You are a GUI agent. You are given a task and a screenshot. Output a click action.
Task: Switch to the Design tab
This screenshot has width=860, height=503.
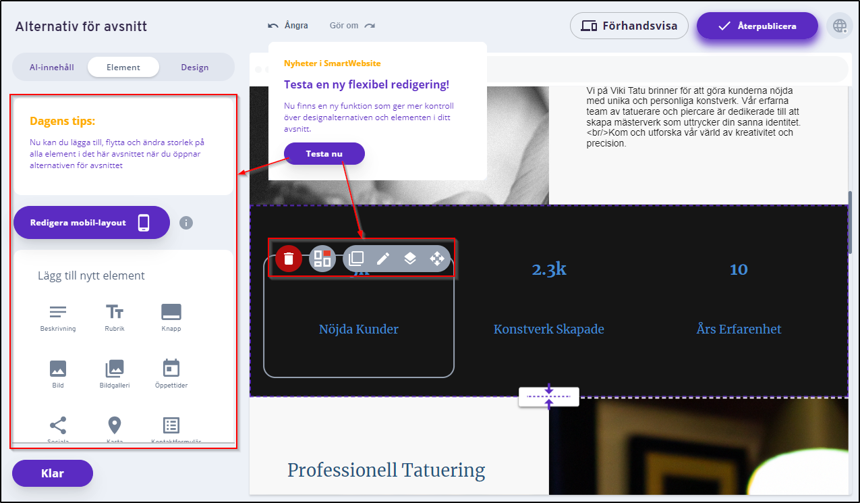pyautogui.click(x=195, y=68)
